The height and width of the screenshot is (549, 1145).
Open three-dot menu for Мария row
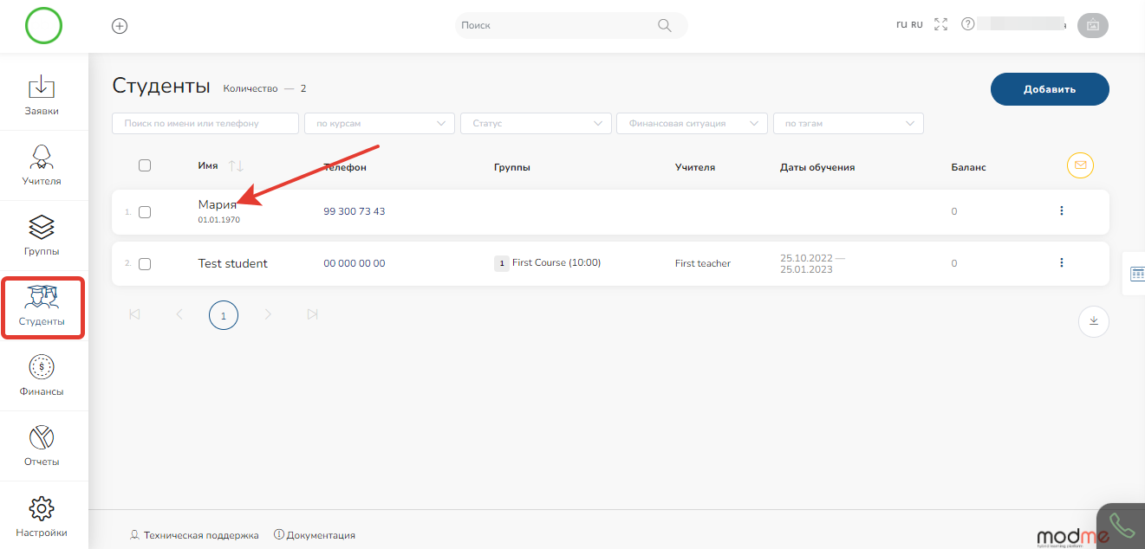pos(1061,211)
